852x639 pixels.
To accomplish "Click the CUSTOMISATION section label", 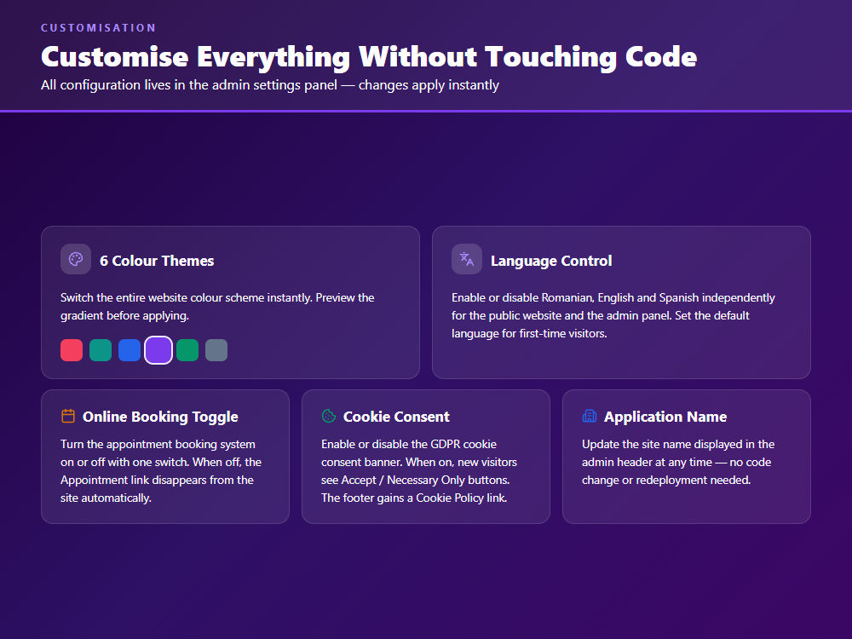I will pyautogui.click(x=98, y=28).
